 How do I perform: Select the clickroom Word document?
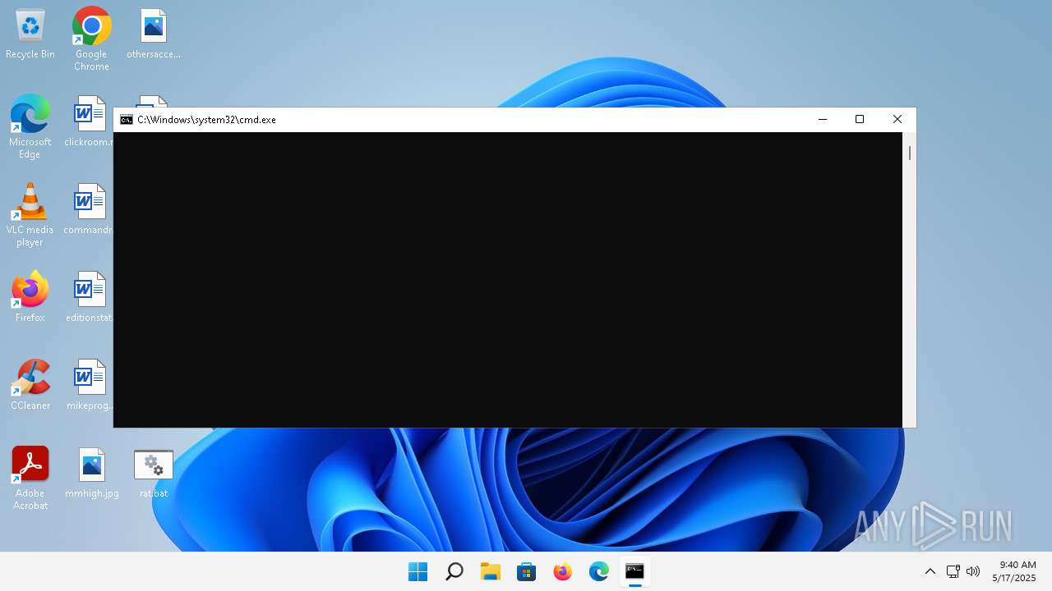(x=90, y=121)
